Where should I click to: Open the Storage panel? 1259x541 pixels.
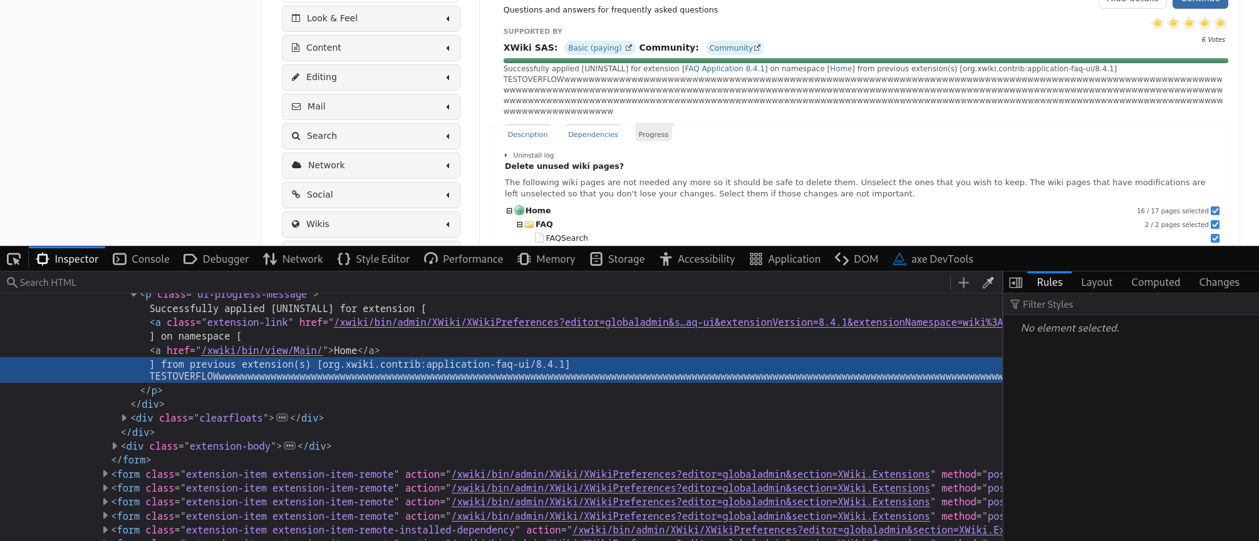click(617, 259)
